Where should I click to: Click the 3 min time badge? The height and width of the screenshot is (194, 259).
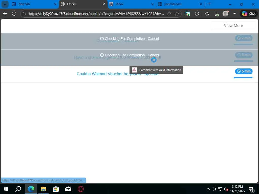pos(244,55)
